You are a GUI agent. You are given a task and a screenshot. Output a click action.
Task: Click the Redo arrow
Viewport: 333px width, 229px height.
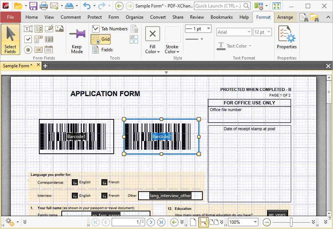click(101, 6)
